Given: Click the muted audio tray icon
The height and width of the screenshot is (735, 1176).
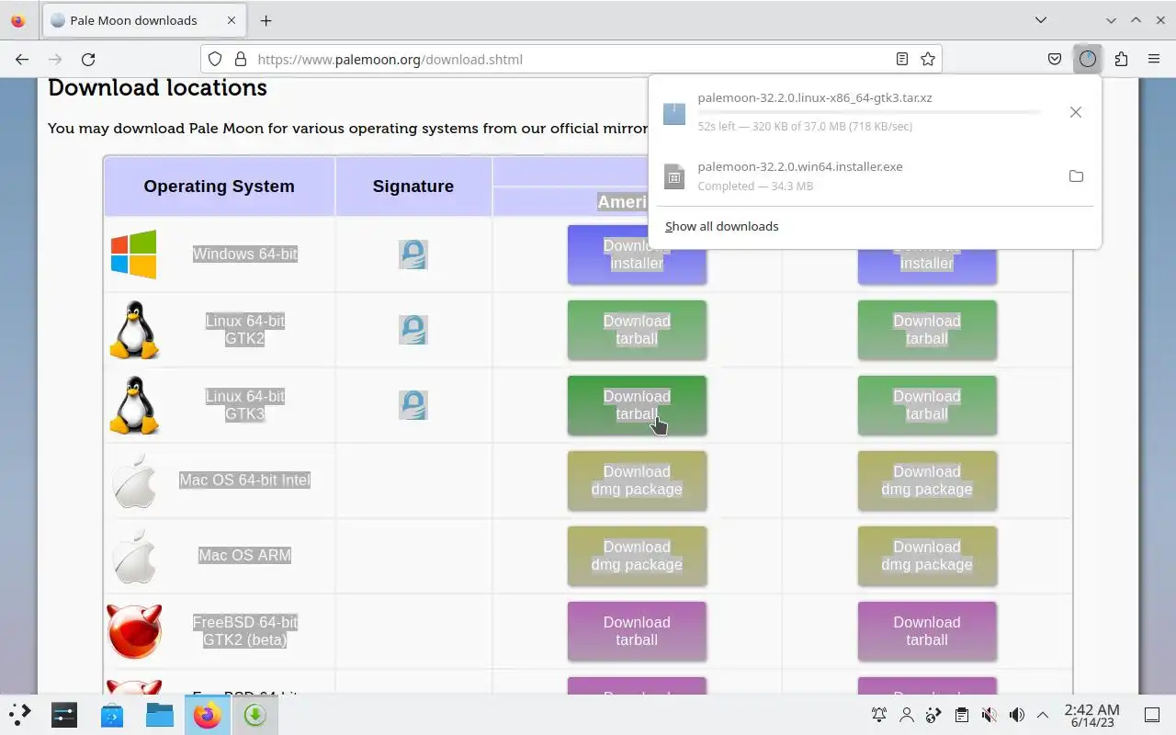Looking at the screenshot, I should pos(989,715).
